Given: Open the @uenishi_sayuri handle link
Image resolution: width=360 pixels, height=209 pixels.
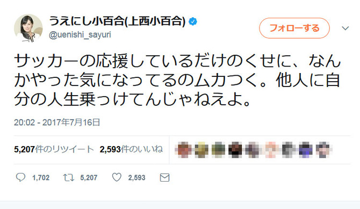Looking at the screenshot, I should click(80, 35).
